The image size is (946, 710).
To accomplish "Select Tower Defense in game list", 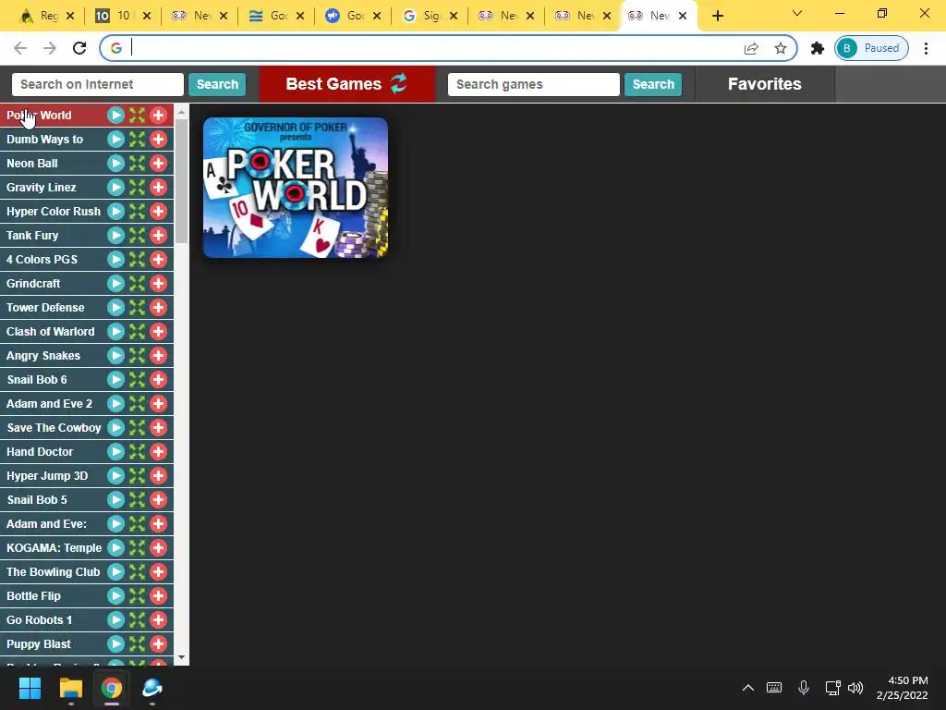I will (45, 307).
